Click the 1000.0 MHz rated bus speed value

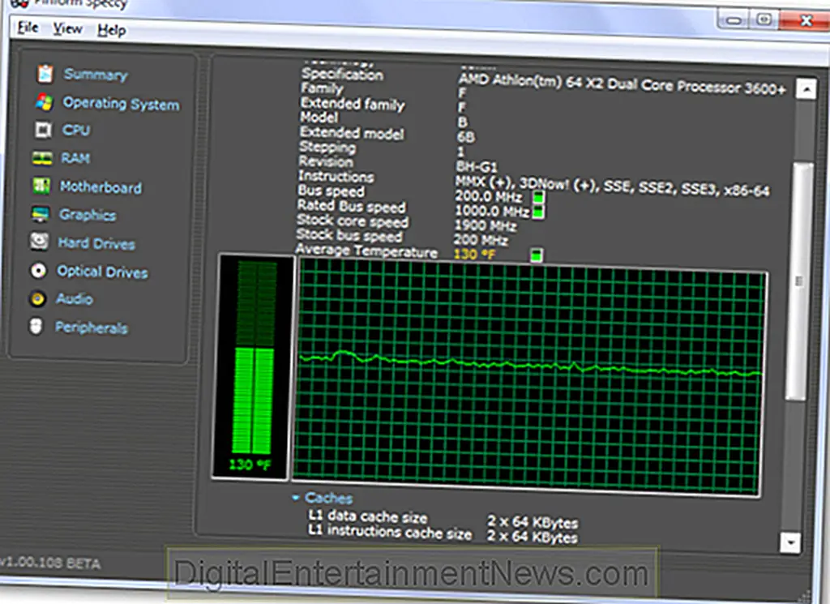click(x=492, y=212)
